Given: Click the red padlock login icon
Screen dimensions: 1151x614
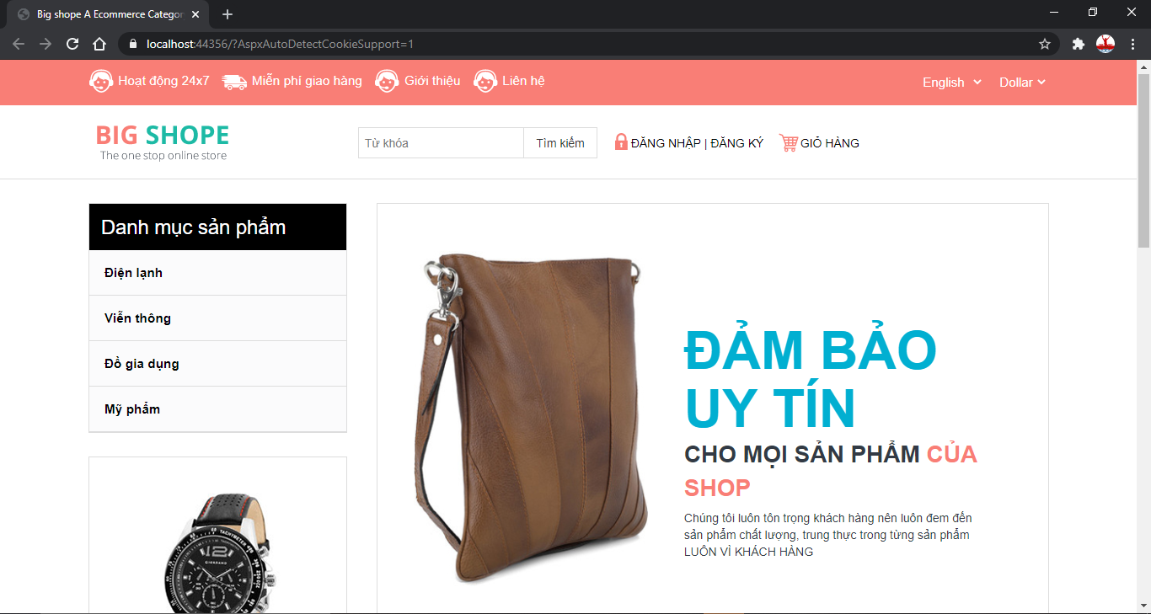Looking at the screenshot, I should pos(621,142).
